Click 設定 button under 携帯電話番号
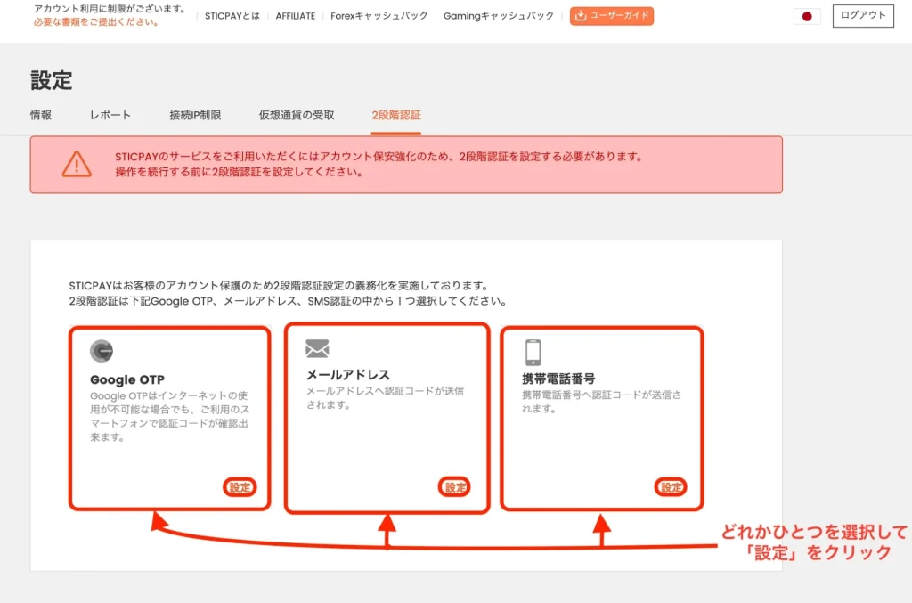 (671, 486)
